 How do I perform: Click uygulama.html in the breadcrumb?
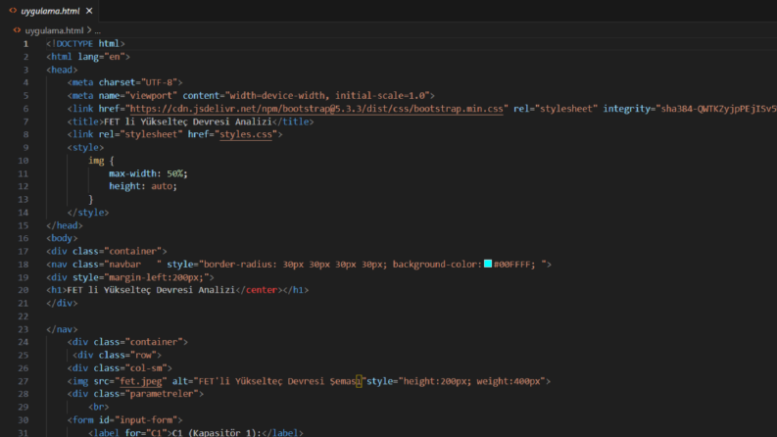click(54, 30)
